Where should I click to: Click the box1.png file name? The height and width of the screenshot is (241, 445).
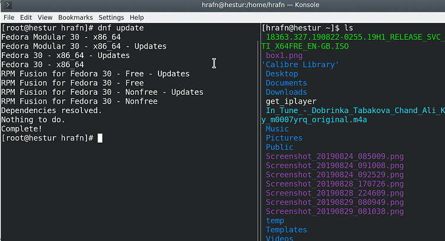click(284, 55)
